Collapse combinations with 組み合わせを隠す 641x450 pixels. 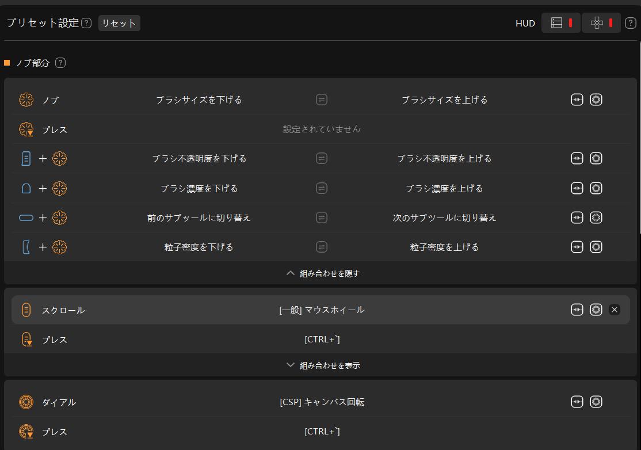point(322,273)
